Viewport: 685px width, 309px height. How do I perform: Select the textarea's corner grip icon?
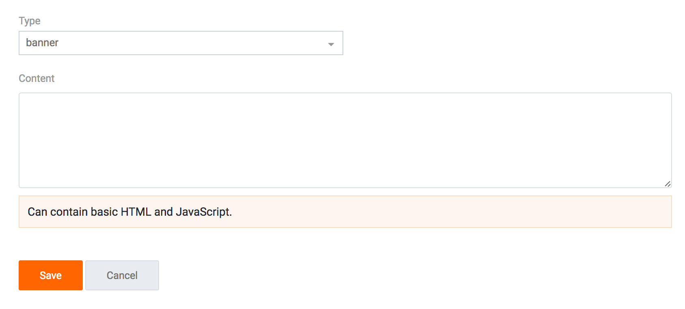coord(667,184)
